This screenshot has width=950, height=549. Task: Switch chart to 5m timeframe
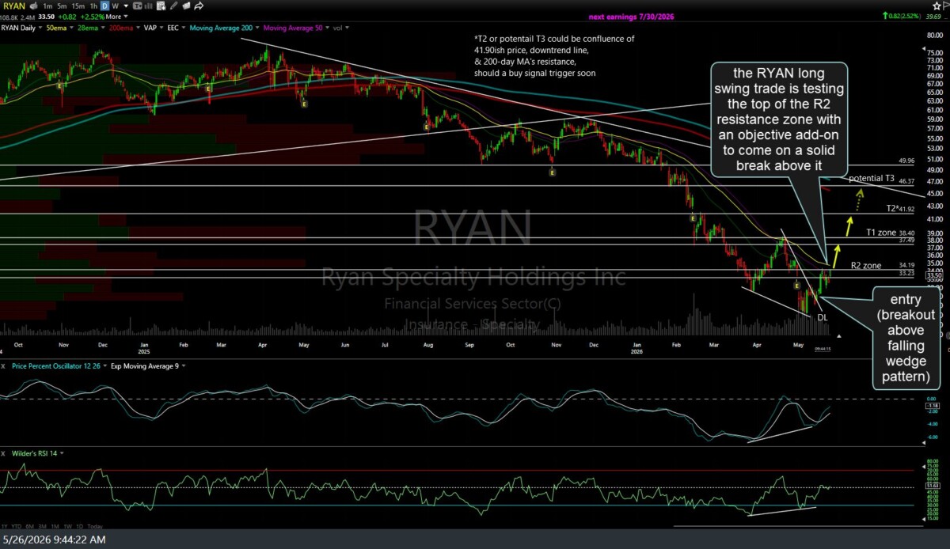[x=62, y=6]
